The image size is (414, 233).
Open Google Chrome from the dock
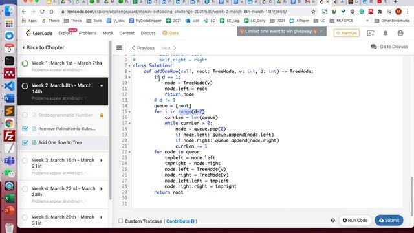coord(9,124)
